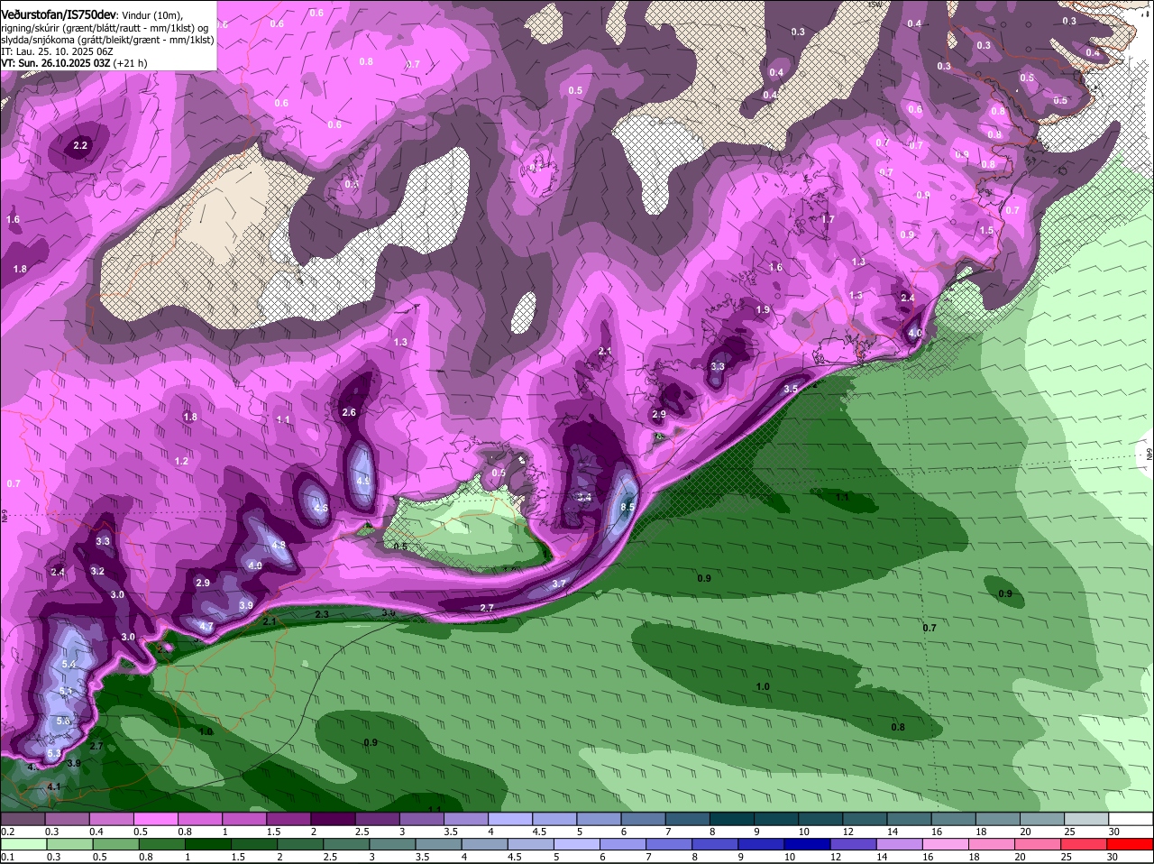Image resolution: width=1154 pixels, height=864 pixels.
Task: Click the '0.1' label on the lower legend scale
Action: [7, 857]
